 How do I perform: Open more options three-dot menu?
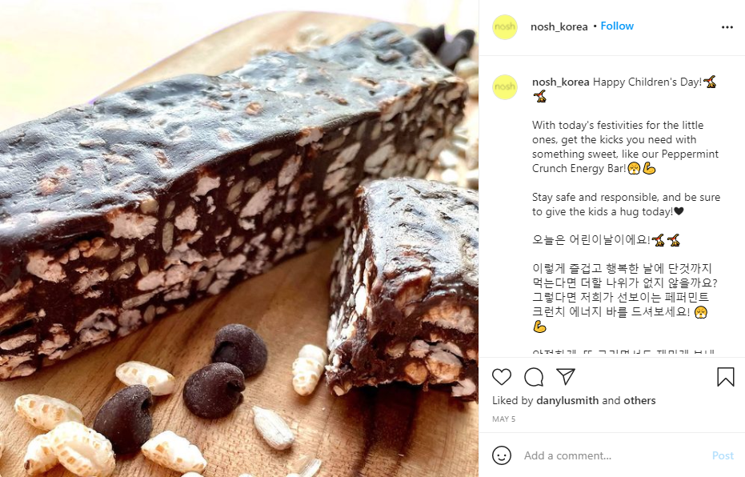point(727,27)
